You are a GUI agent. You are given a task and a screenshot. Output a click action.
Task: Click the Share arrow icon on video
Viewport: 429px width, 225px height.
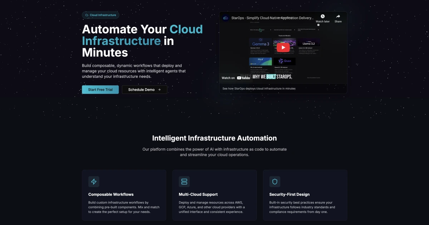338,16
